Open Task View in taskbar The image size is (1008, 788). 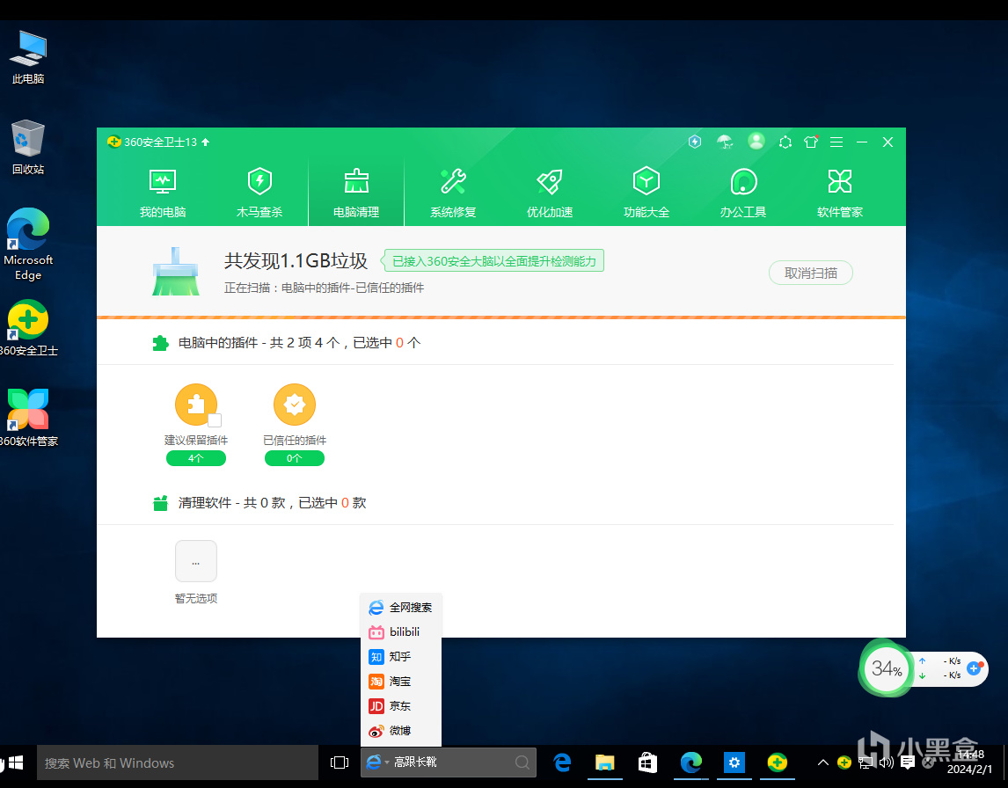click(x=340, y=762)
